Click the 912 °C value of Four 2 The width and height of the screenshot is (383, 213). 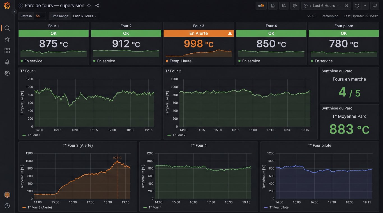pos(126,44)
